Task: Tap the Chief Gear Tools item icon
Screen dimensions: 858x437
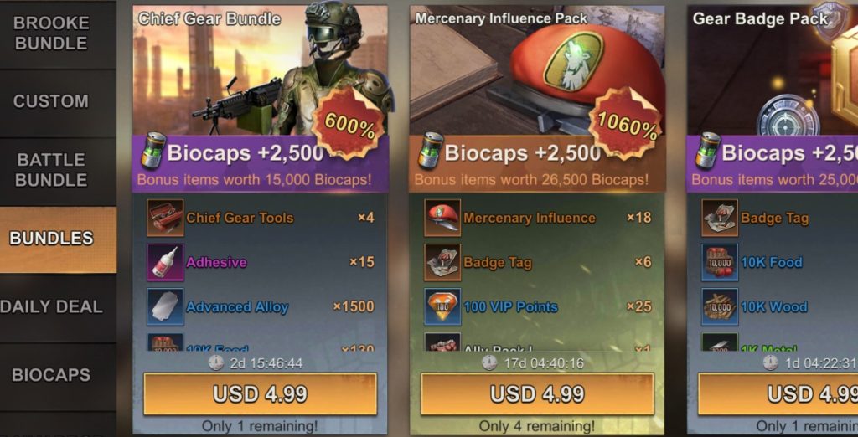Action: pos(165,218)
